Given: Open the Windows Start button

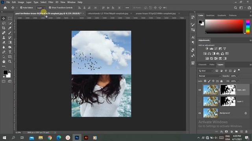Looking at the screenshot, I should coord(4,137).
